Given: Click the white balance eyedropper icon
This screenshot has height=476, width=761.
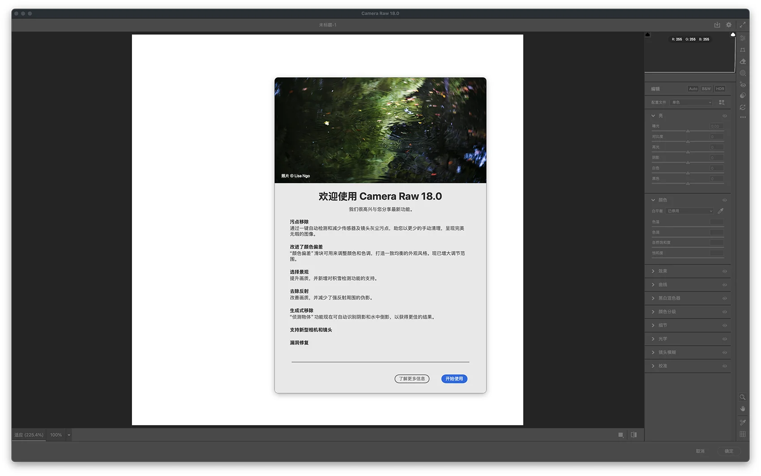Looking at the screenshot, I should pos(721,211).
